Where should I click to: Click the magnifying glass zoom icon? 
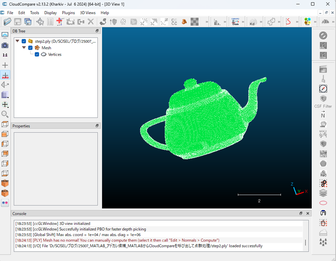5,114
